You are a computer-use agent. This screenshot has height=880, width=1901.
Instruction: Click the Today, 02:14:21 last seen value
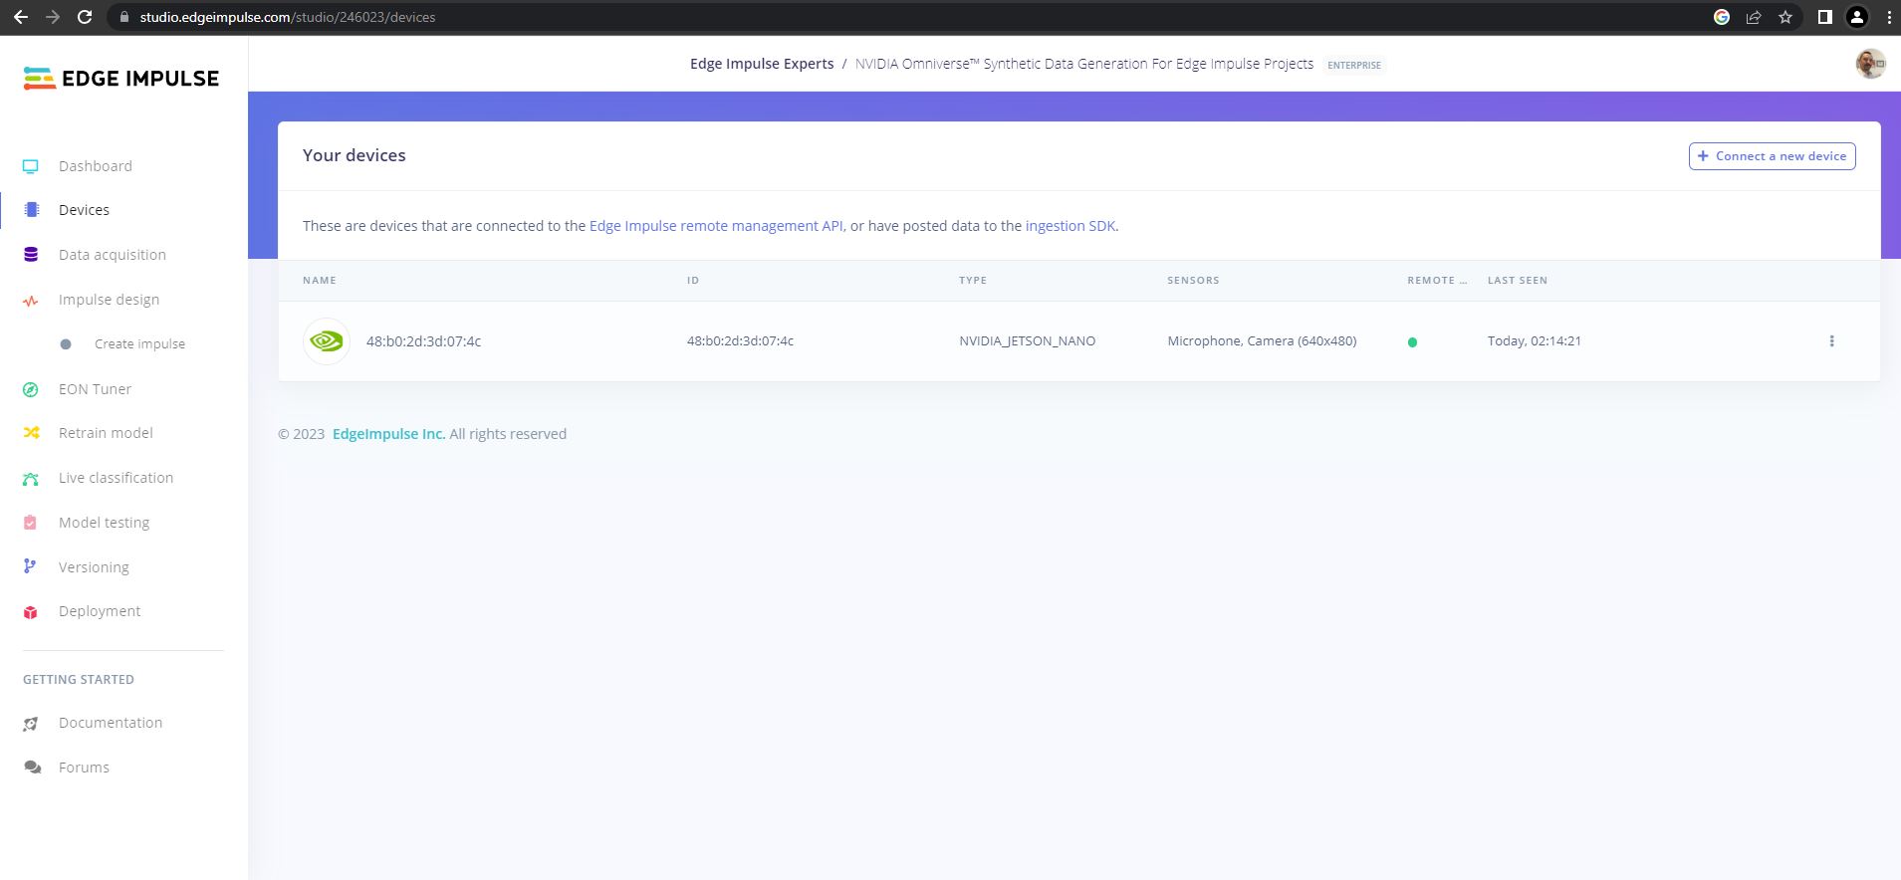coord(1535,341)
